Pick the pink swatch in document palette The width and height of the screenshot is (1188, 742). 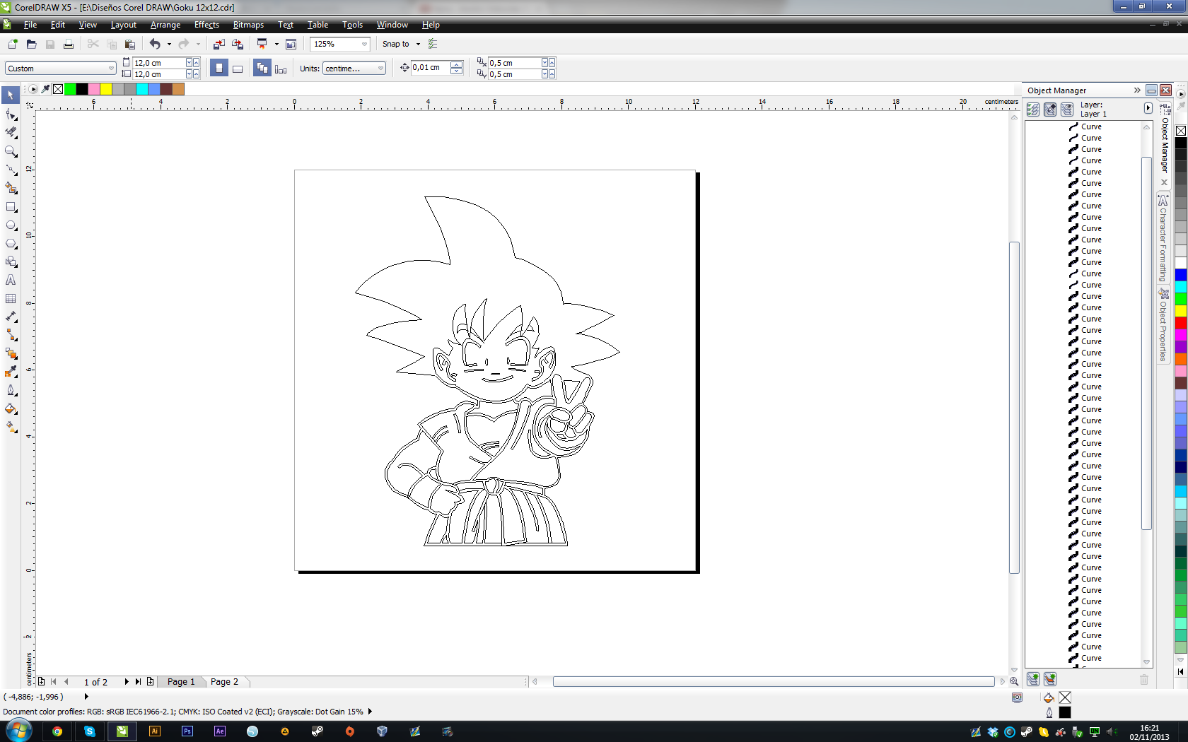point(94,89)
